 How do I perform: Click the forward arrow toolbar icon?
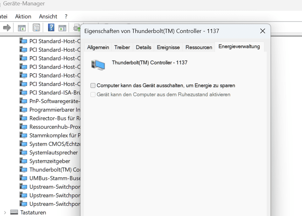coord(7,28)
